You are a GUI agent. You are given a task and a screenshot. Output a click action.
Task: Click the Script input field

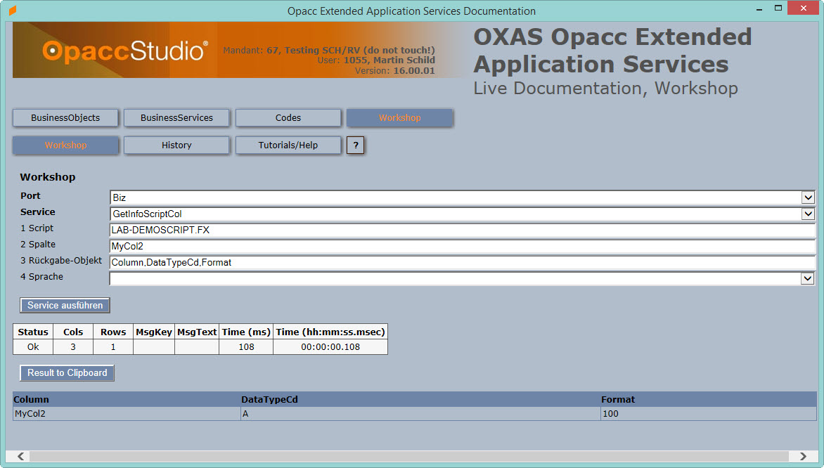463,230
